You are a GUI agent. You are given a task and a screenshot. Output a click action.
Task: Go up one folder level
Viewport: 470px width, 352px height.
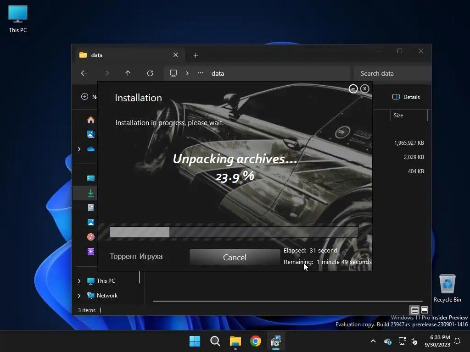(128, 73)
